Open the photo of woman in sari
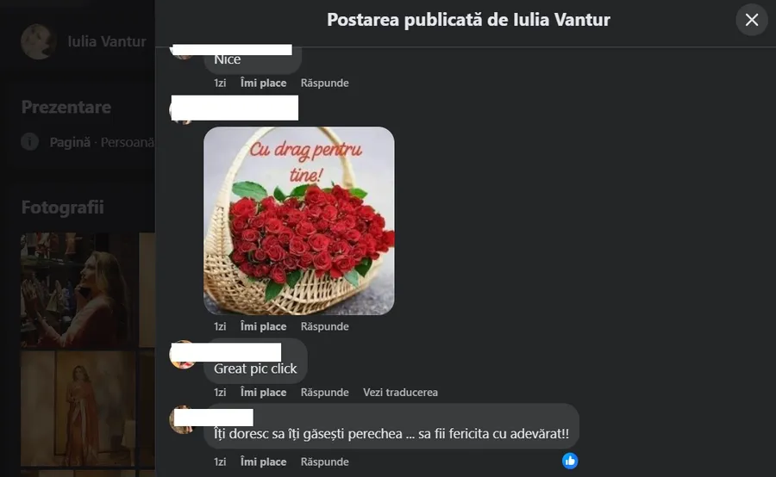This screenshot has width=776, height=477. coord(78,409)
